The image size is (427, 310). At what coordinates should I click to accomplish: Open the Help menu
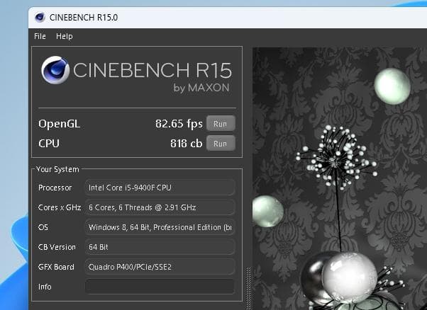(x=64, y=36)
